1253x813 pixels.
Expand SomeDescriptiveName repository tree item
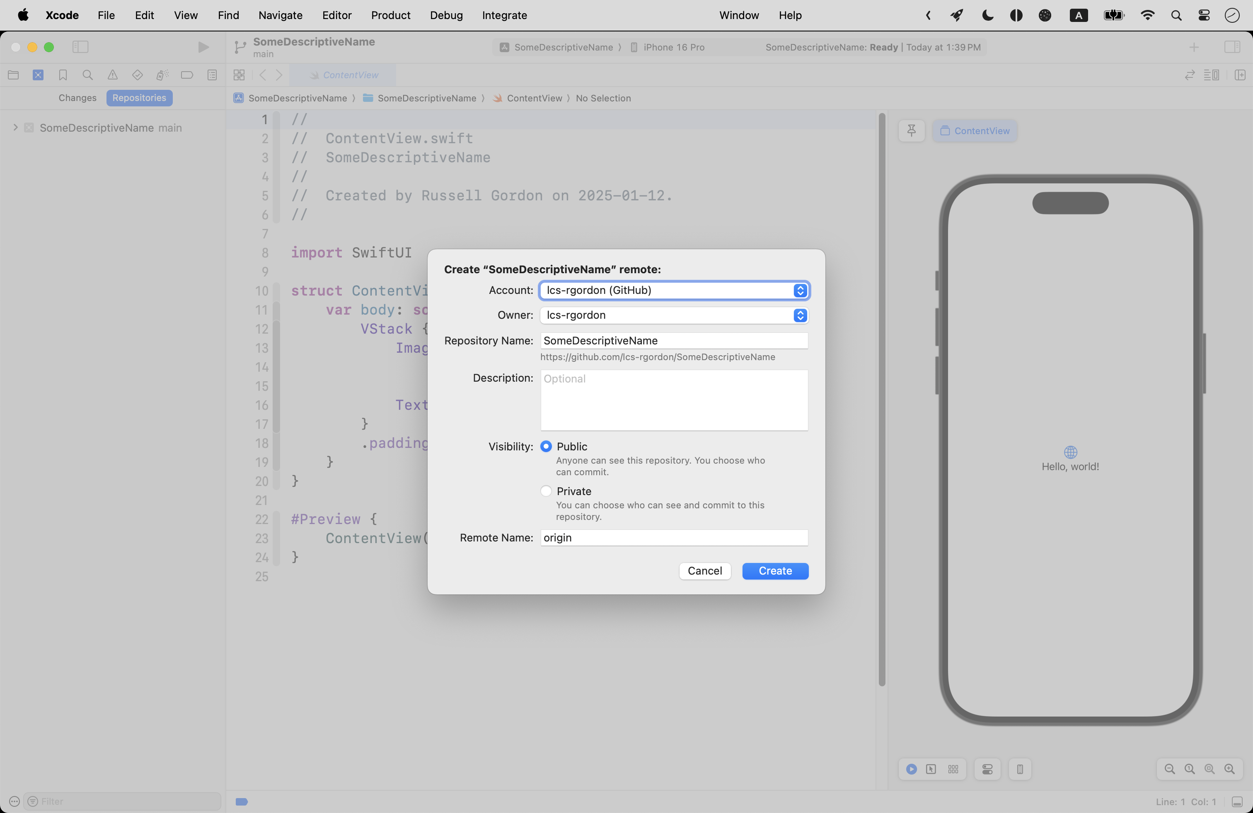(15, 128)
